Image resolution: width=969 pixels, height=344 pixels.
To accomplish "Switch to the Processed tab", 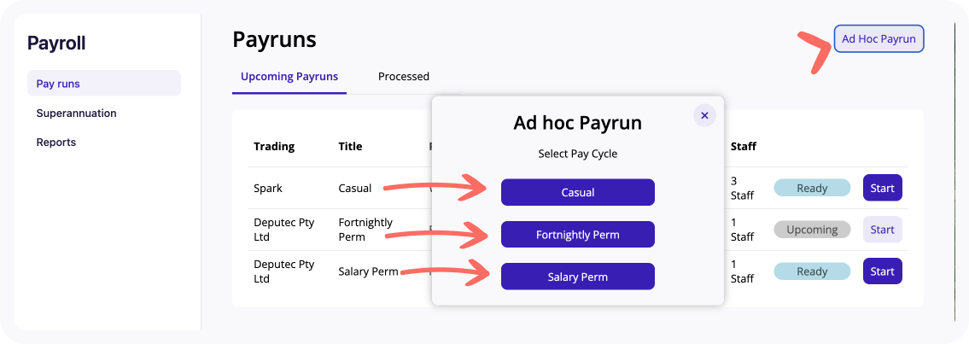I will click(404, 77).
